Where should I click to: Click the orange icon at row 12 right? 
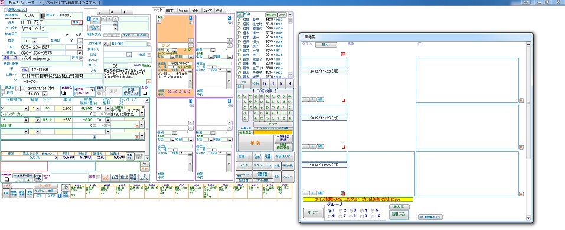click(137, 126)
